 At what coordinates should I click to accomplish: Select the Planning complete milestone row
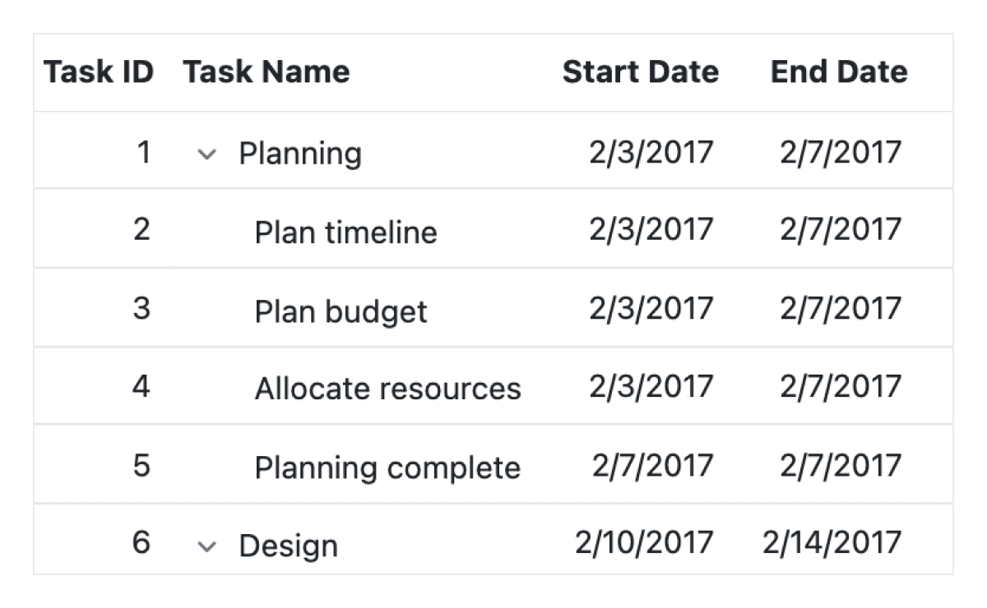pyautogui.click(x=387, y=467)
